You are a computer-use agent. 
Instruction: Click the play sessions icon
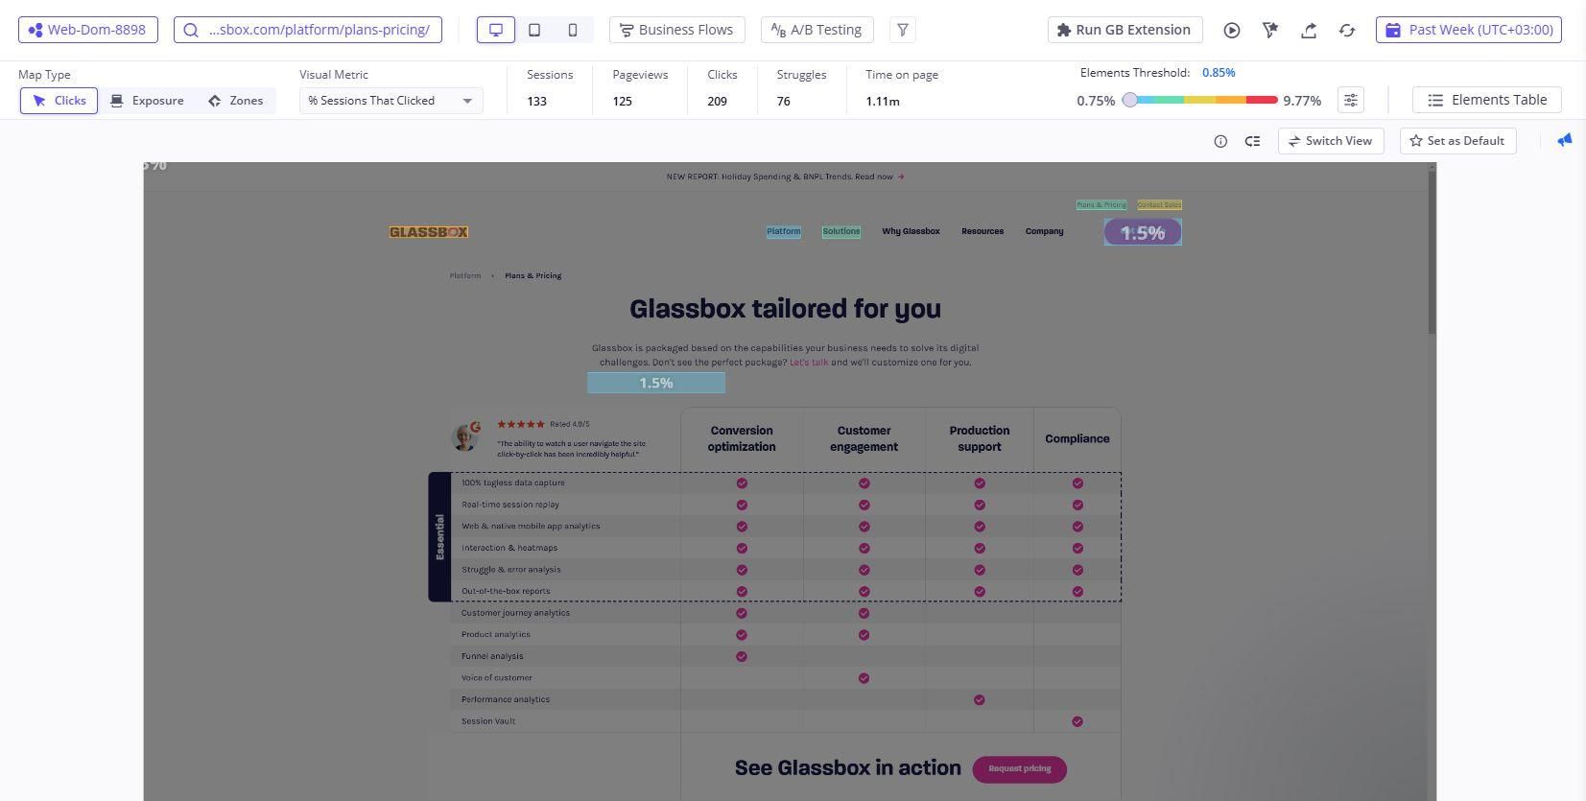pos(1232,30)
